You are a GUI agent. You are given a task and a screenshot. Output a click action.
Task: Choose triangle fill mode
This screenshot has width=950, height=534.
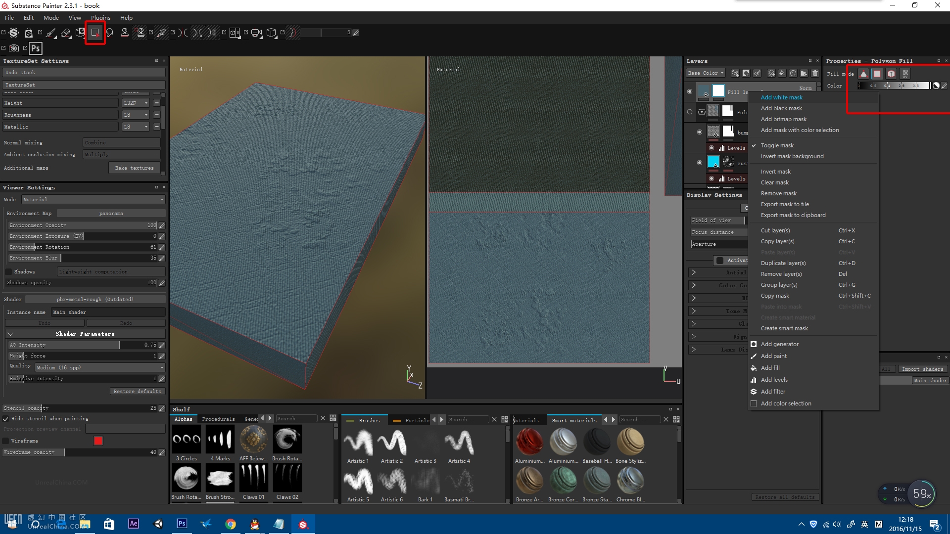click(x=863, y=74)
